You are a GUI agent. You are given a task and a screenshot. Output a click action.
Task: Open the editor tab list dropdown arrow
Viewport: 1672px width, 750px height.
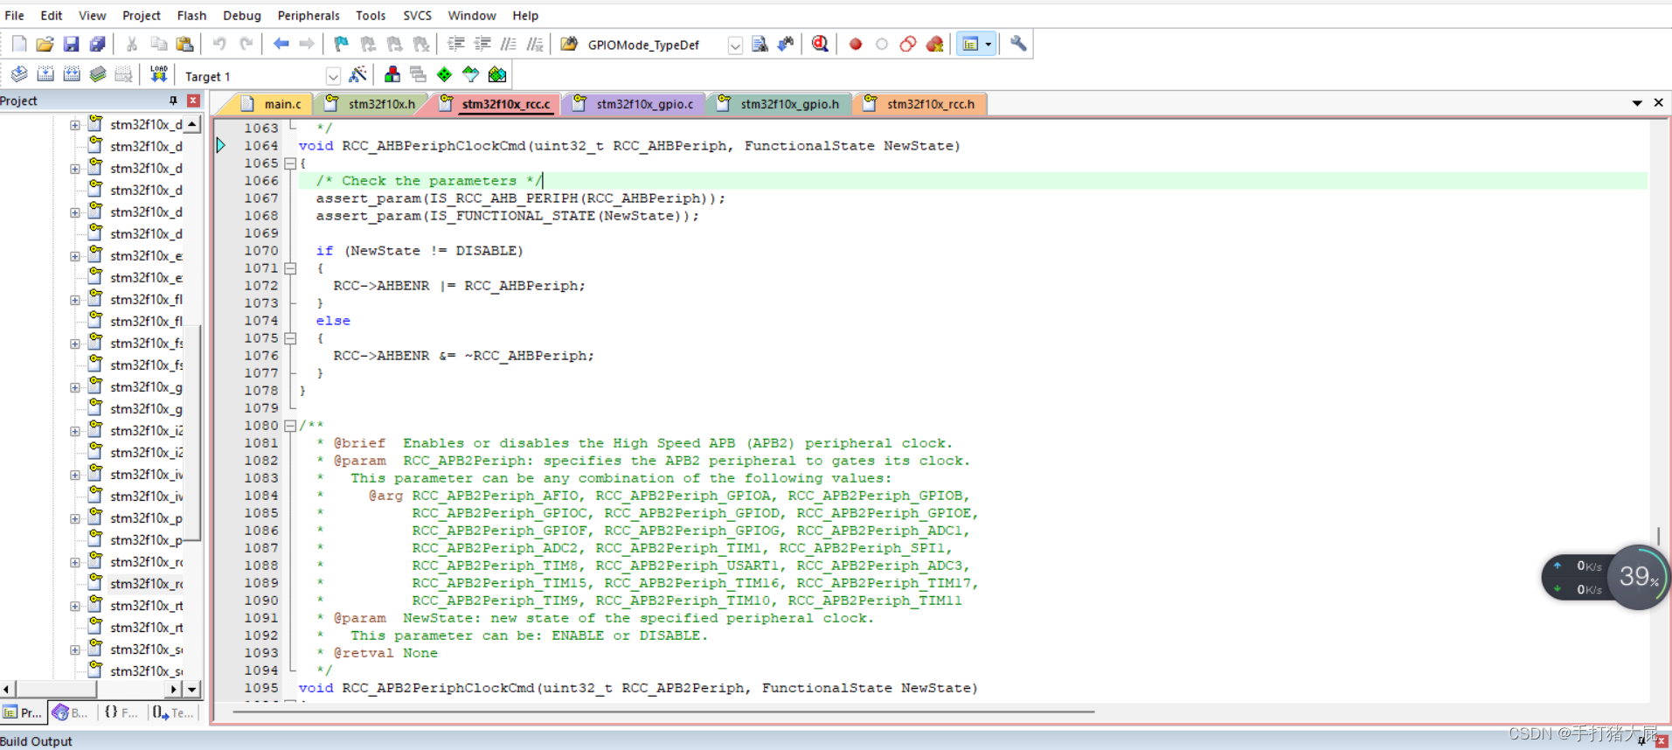[1637, 103]
